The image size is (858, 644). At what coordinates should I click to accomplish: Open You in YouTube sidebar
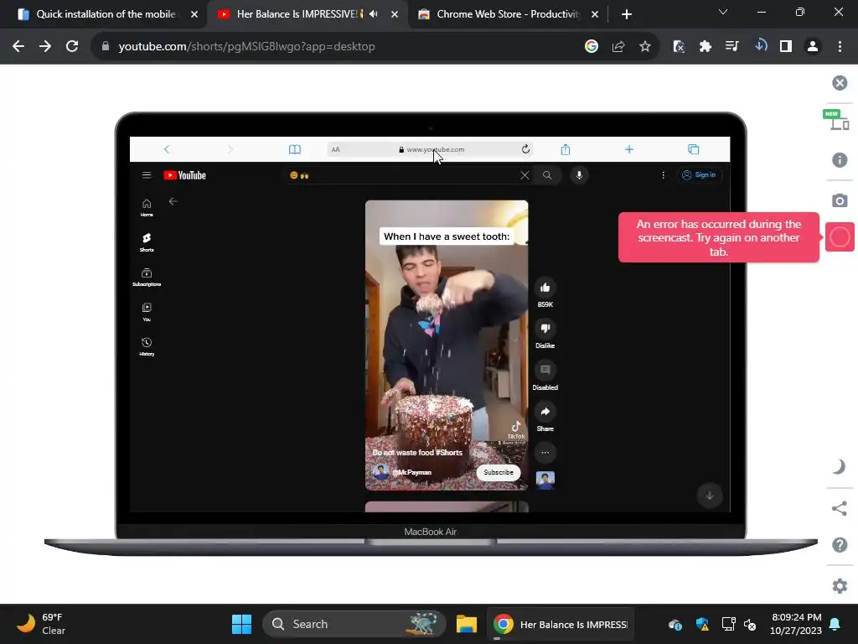(147, 312)
